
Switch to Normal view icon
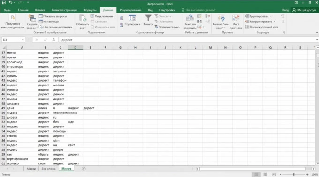256,174
